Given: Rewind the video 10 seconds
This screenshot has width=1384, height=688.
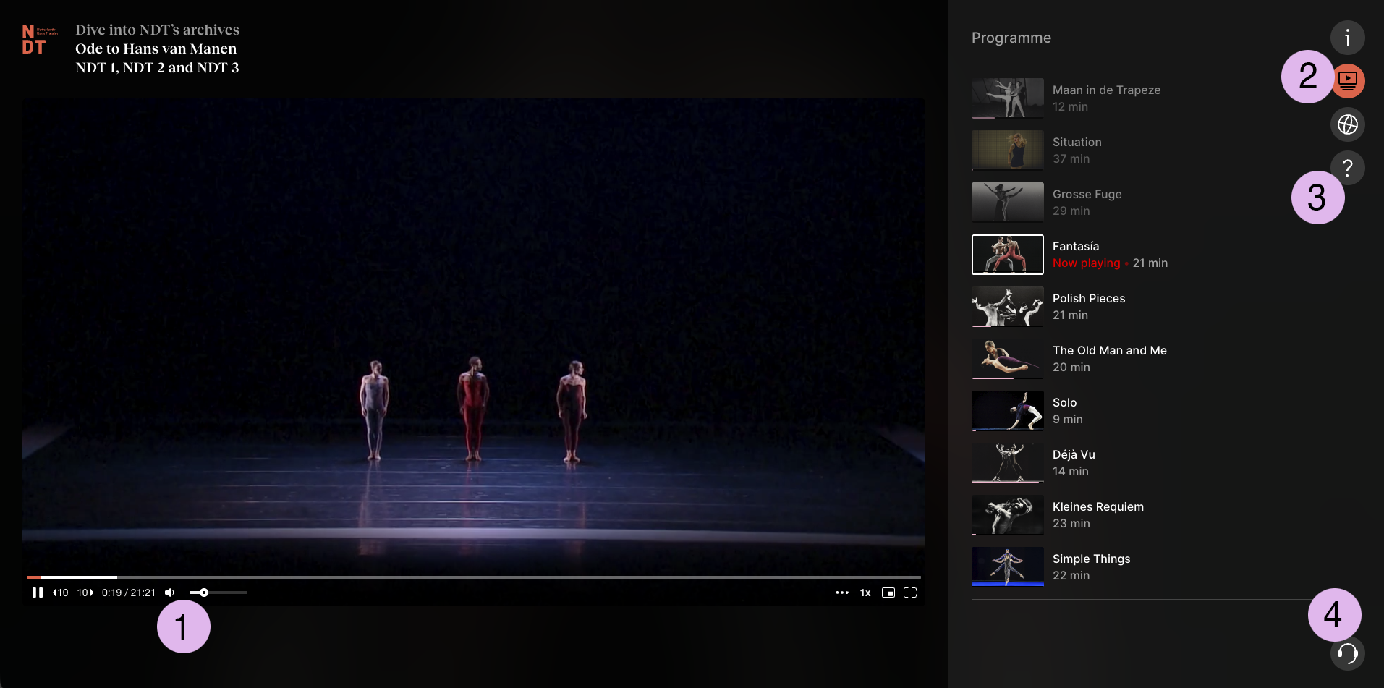Looking at the screenshot, I should coord(61,593).
